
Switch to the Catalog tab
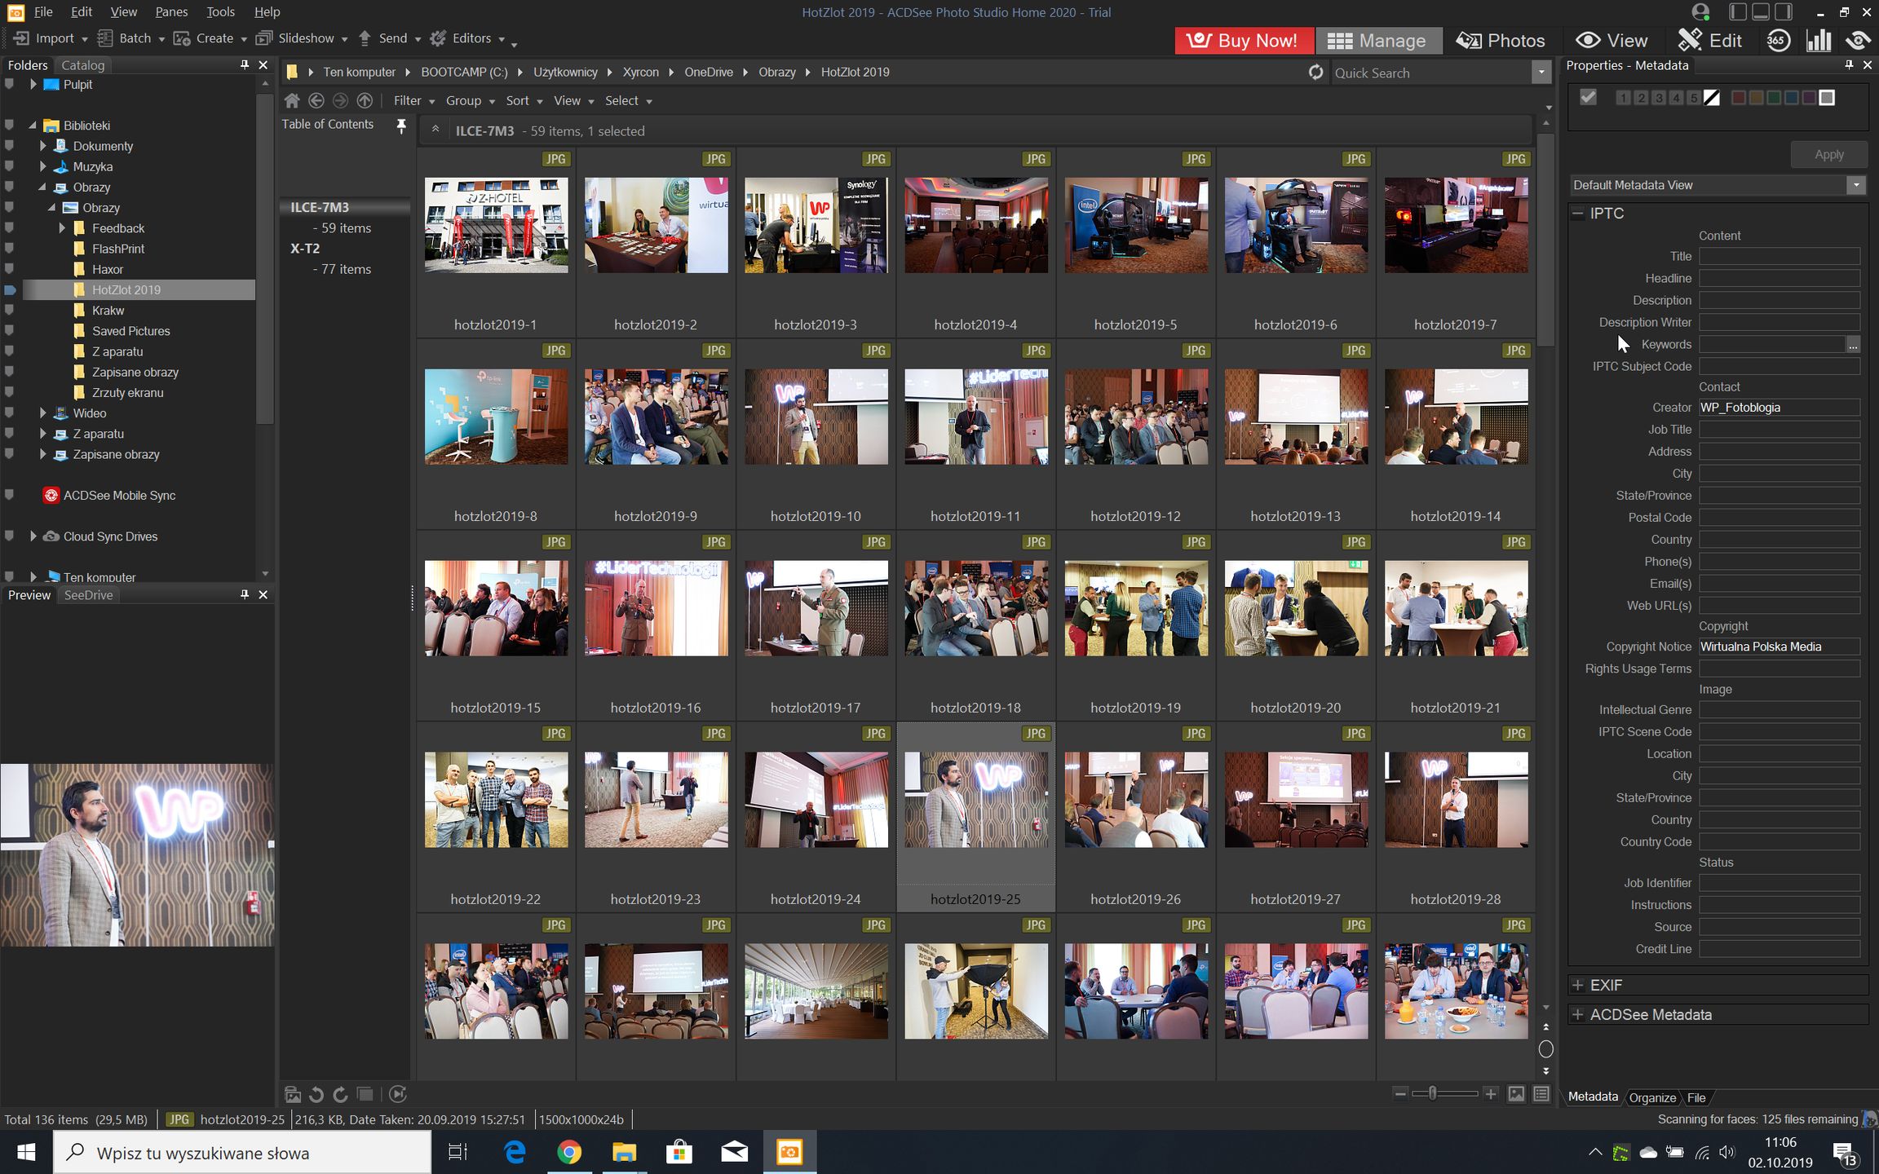tap(82, 65)
